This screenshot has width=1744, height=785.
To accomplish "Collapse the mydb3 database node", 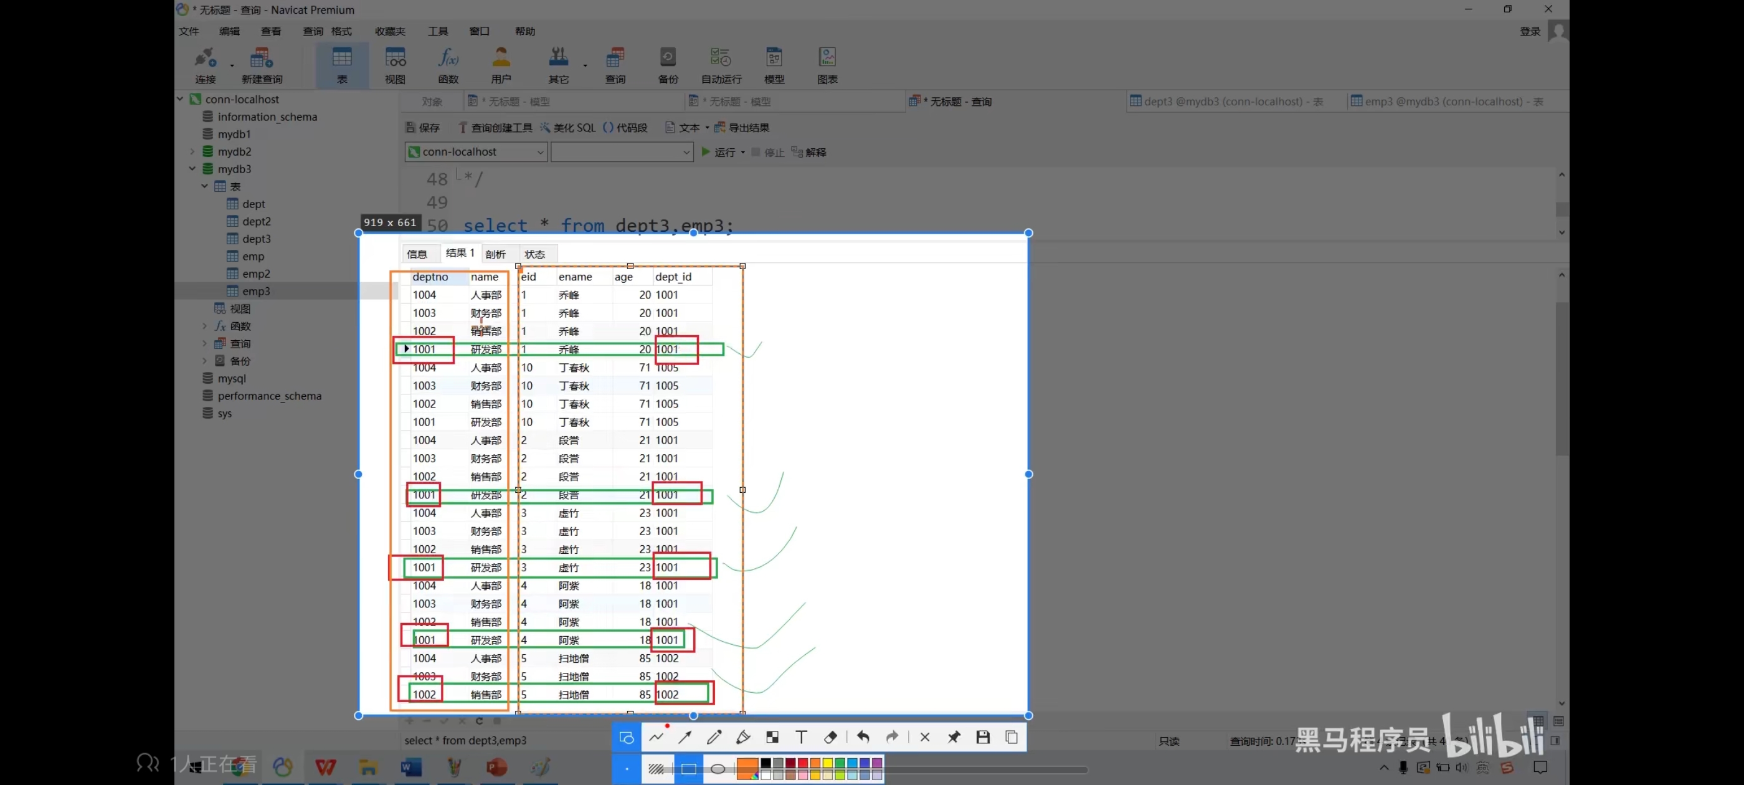I will 192,169.
